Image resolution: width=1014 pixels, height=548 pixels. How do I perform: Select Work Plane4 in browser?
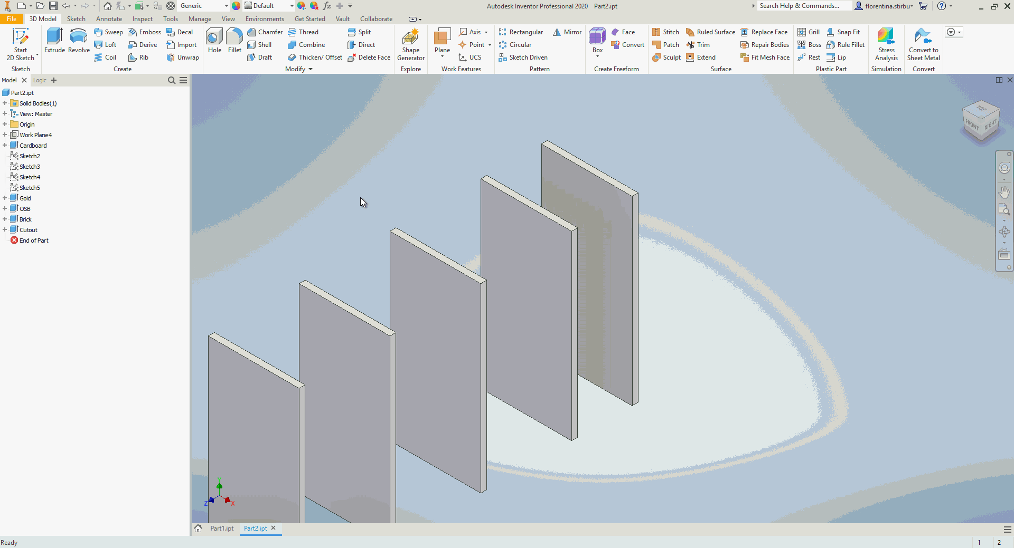35,135
